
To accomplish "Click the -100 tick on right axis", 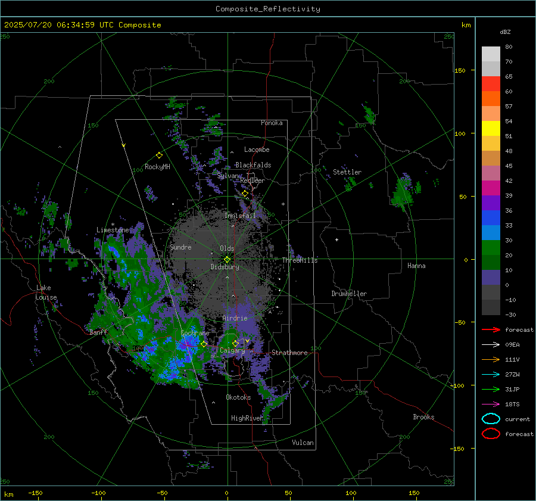I will (457, 385).
